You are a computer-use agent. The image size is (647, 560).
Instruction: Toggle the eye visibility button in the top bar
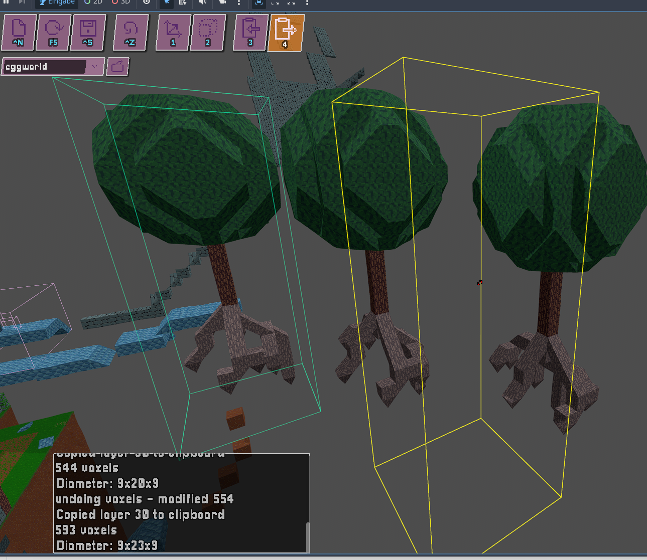146,3
